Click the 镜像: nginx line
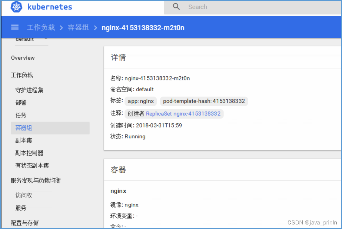Screen dimensions: 342x229 [124, 205]
